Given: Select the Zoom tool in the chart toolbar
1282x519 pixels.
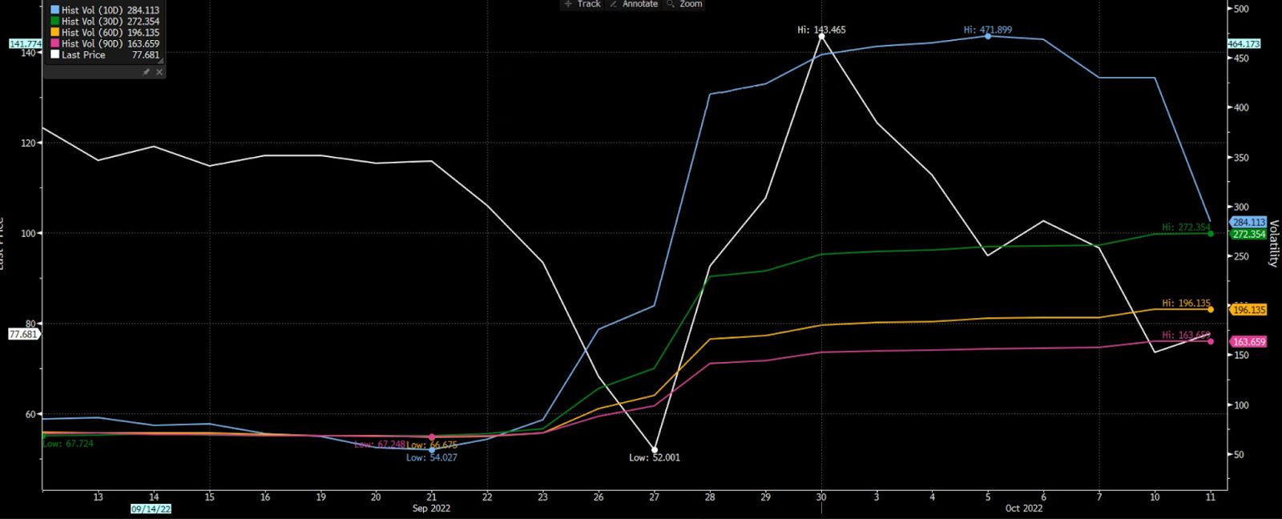Looking at the screenshot, I should [x=684, y=4].
